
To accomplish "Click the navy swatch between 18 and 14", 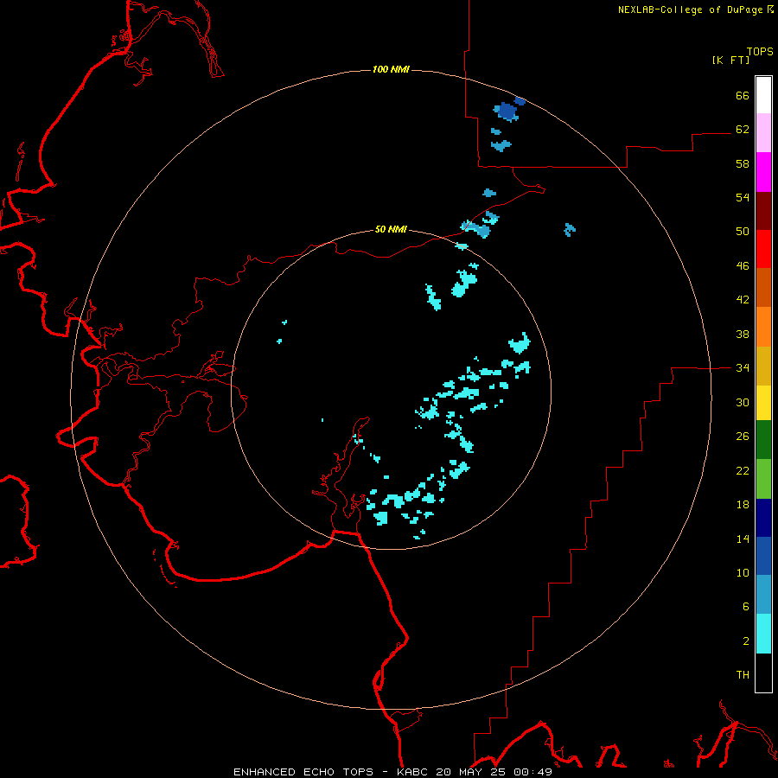I will (x=763, y=518).
